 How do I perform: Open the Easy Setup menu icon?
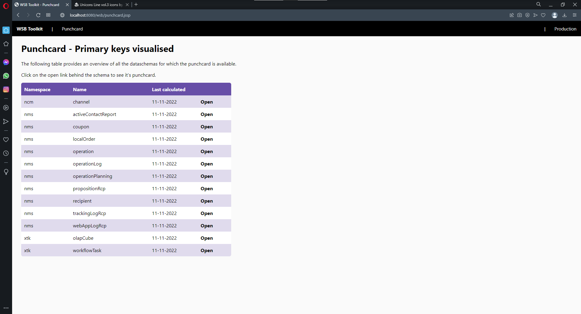pyautogui.click(x=575, y=15)
